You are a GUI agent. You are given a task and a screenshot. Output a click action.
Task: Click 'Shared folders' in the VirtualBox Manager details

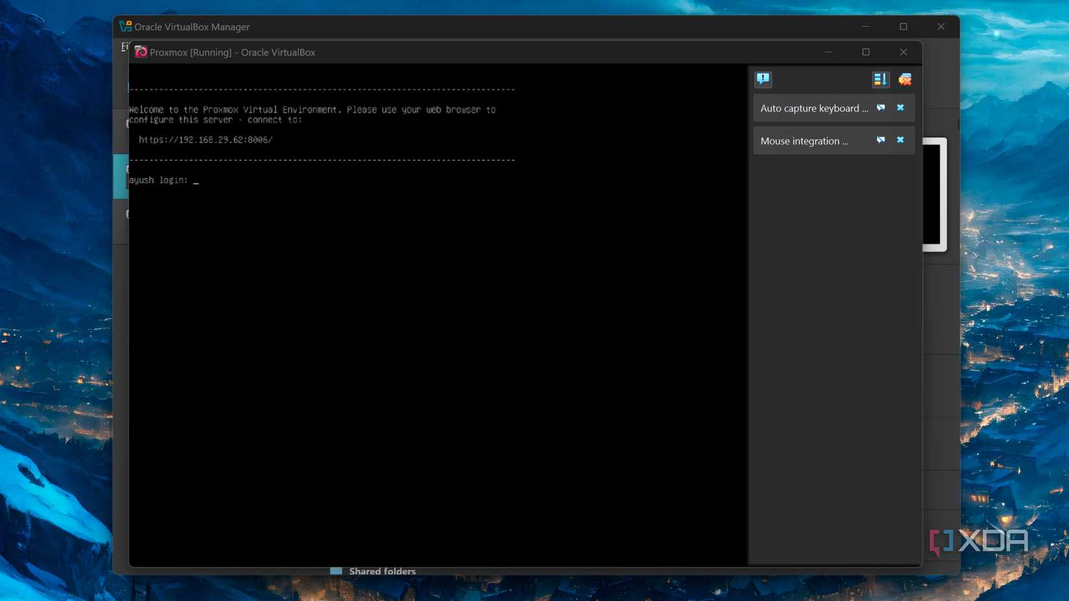pyautogui.click(x=382, y=571)
